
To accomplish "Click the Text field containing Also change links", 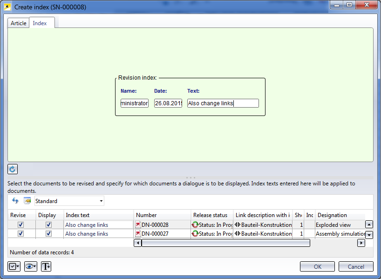I will tap(223, 103).
